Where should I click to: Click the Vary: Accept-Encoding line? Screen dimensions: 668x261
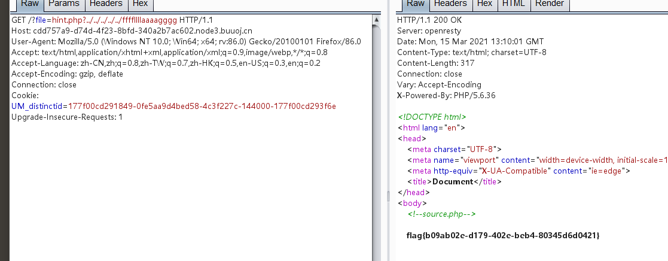tap(439, 84)
